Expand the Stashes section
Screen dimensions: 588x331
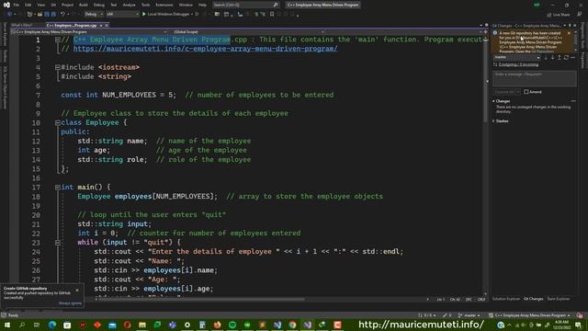[x=494, y=120]
